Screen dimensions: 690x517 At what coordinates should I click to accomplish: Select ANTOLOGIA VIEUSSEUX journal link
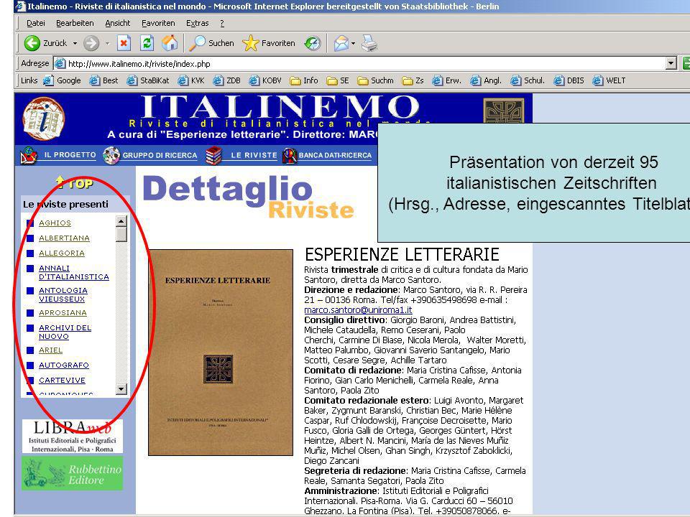[x=63, y=294]
